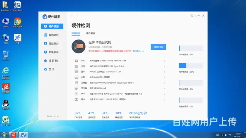Screen dimensions: 246x138
Task: Click the 2109转/分钟 fan speed value
Action: 138,113
